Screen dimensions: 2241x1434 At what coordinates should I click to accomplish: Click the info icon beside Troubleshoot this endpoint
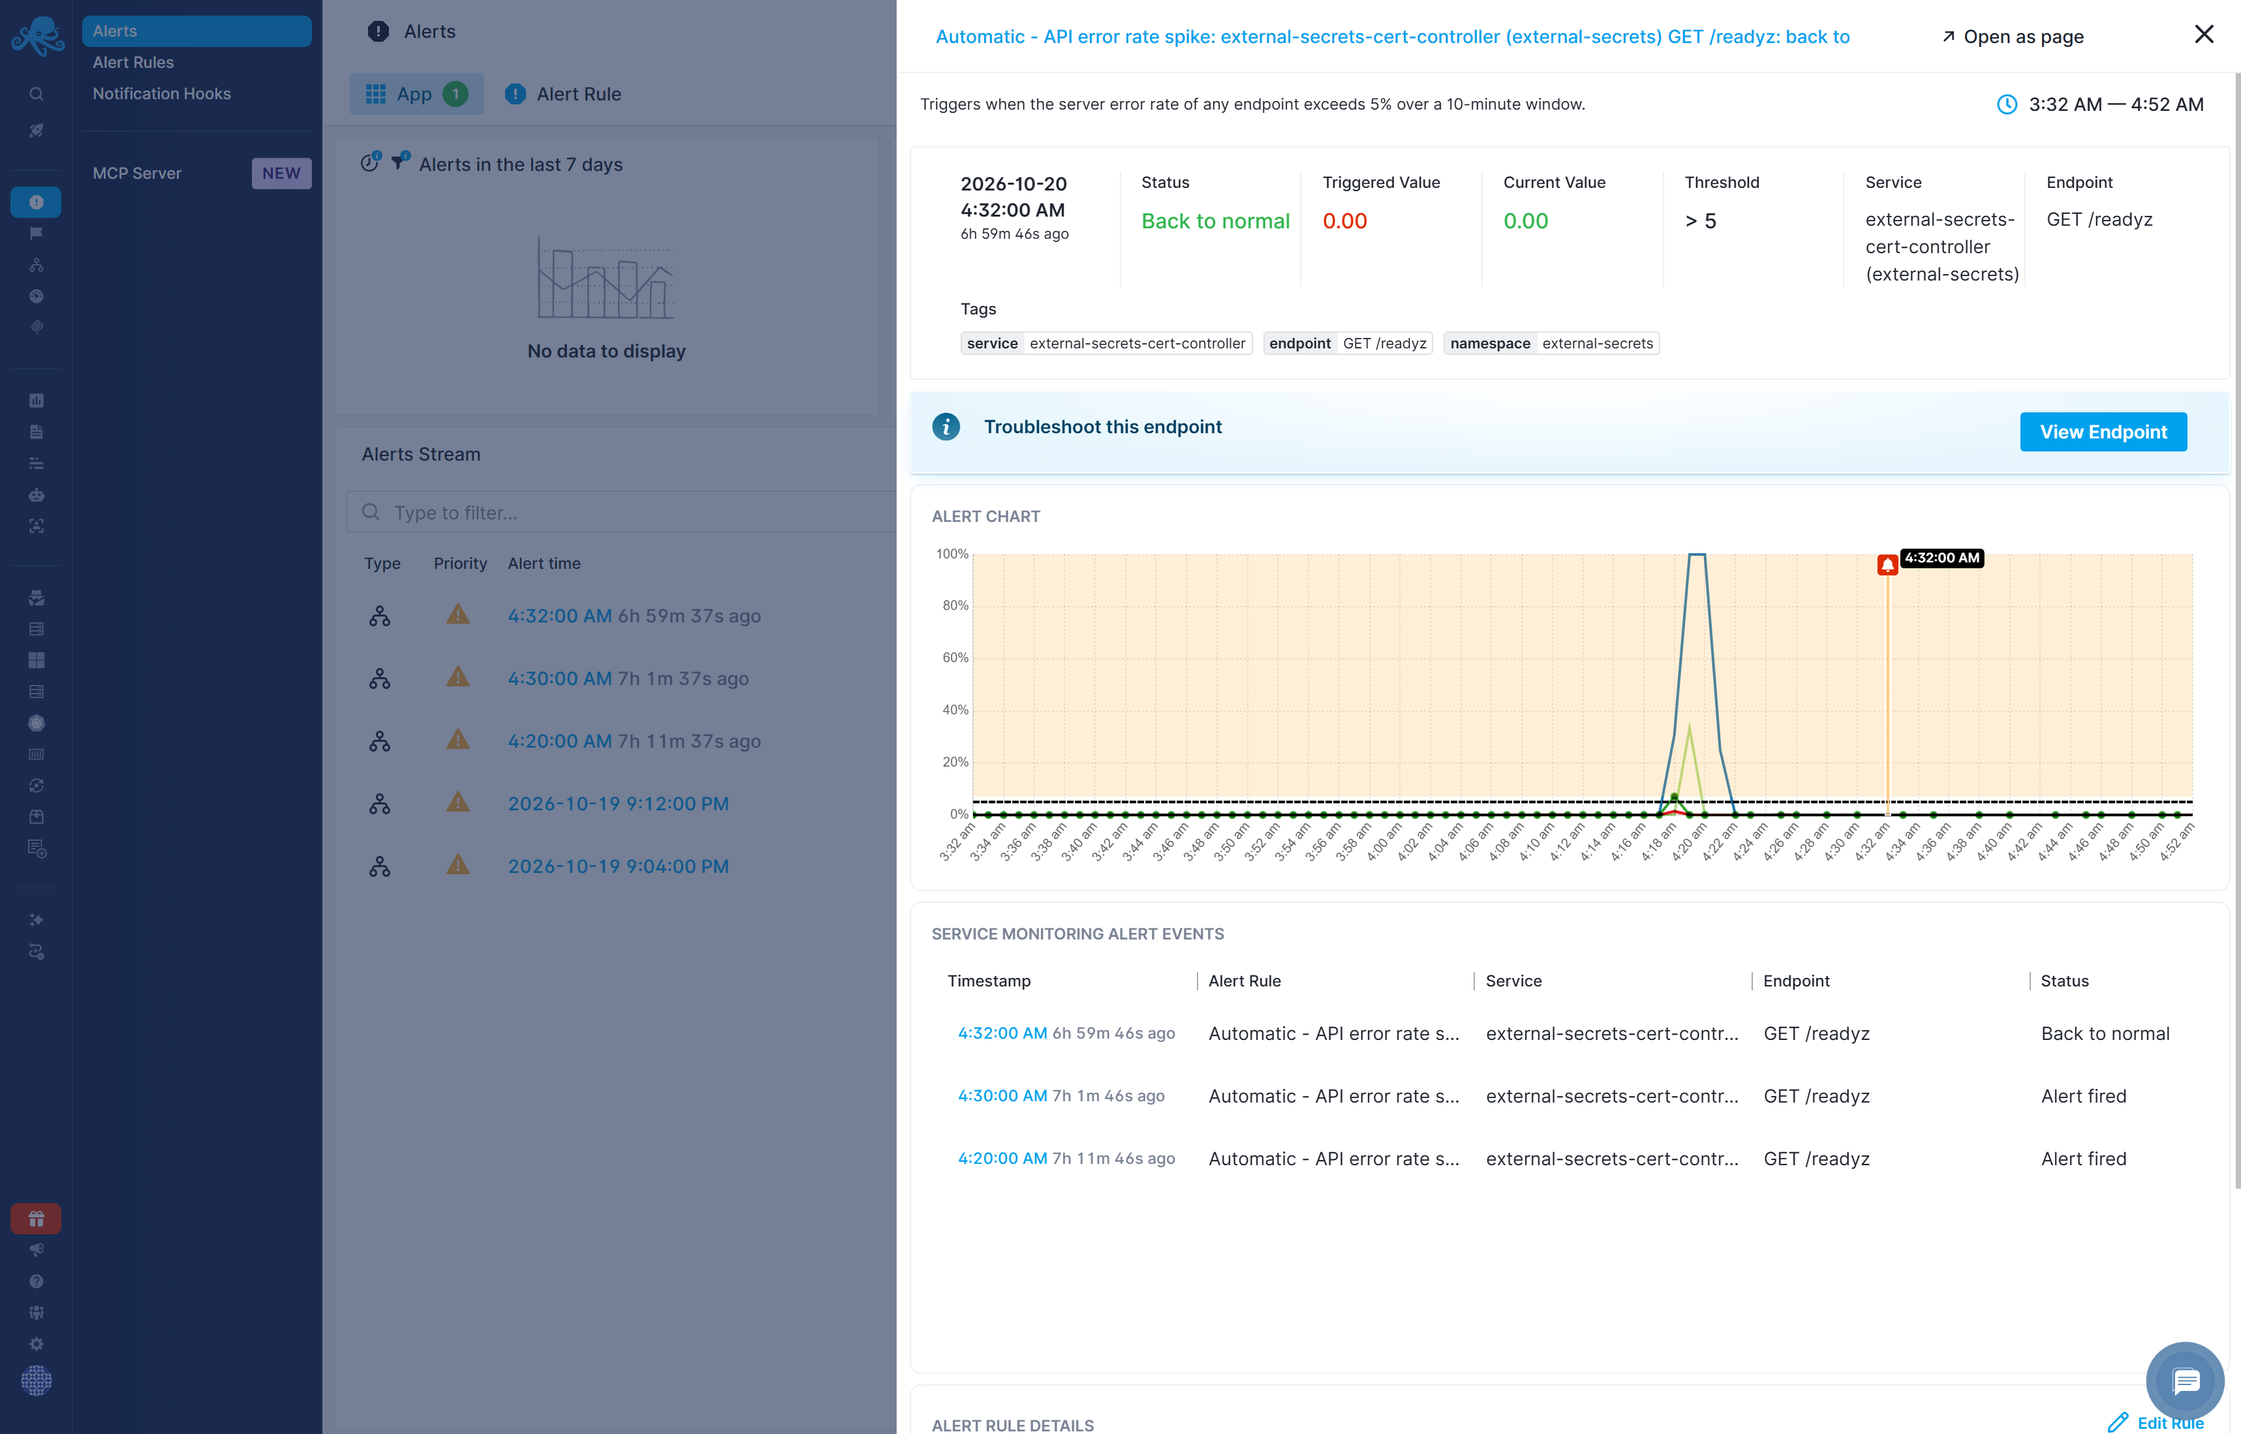pyautogui.click(x=946, y=427)
